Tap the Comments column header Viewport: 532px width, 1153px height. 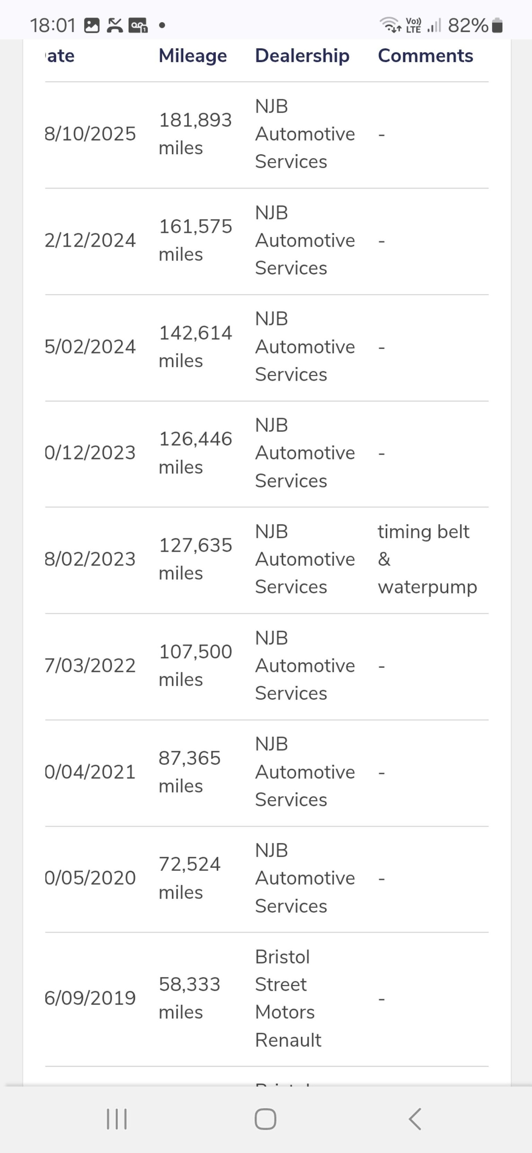pos(425,56)
